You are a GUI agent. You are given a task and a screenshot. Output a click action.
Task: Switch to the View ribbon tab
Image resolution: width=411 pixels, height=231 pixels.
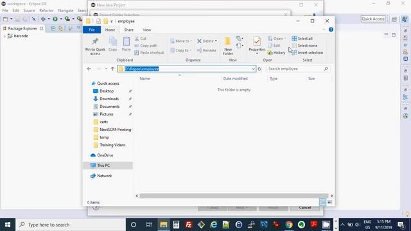click(x=147, y=30)
